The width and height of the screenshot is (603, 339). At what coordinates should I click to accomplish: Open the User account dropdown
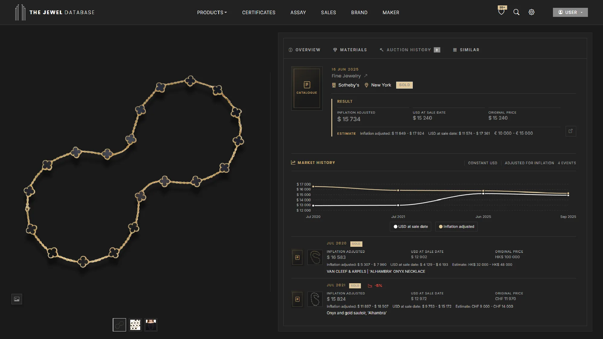point(570,12)
